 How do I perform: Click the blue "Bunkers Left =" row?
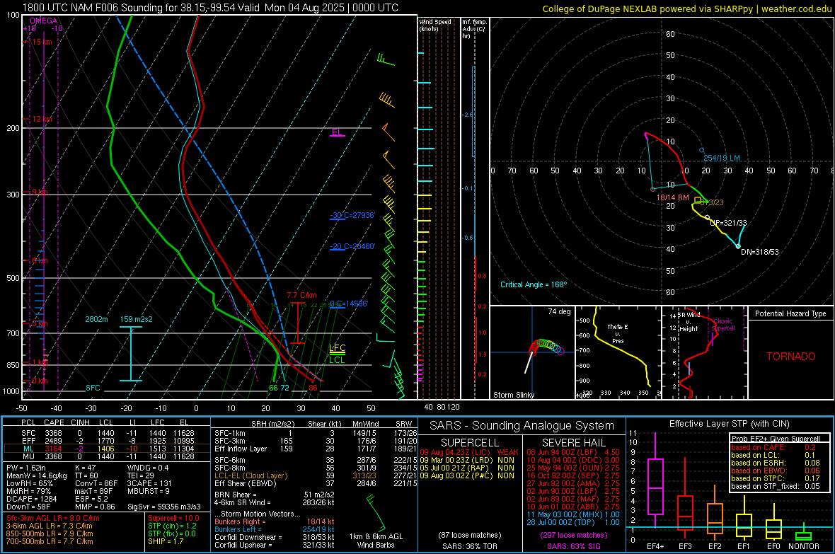274,529
